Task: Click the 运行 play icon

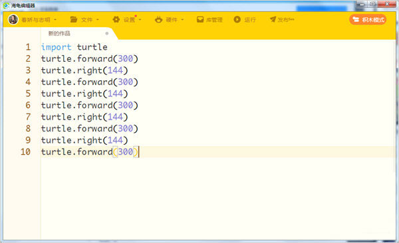Action: [237, 19]
